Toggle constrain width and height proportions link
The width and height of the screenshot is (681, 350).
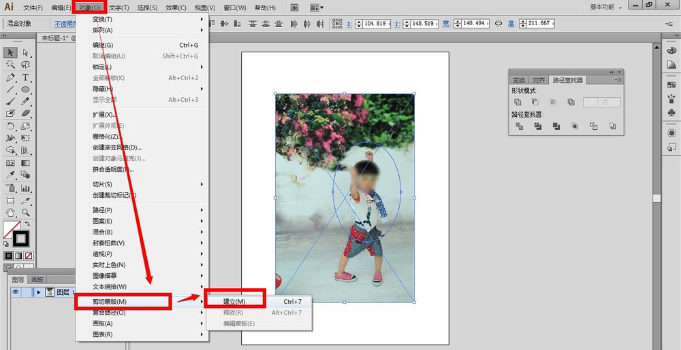point(498,24)
